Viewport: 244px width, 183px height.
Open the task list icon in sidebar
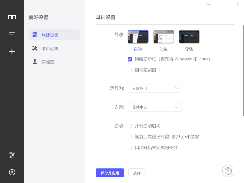click(12, 34)
